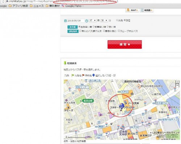Click the browser address bar URL
Viewport: 181px width, 144px height.
(x=62, y=1)
